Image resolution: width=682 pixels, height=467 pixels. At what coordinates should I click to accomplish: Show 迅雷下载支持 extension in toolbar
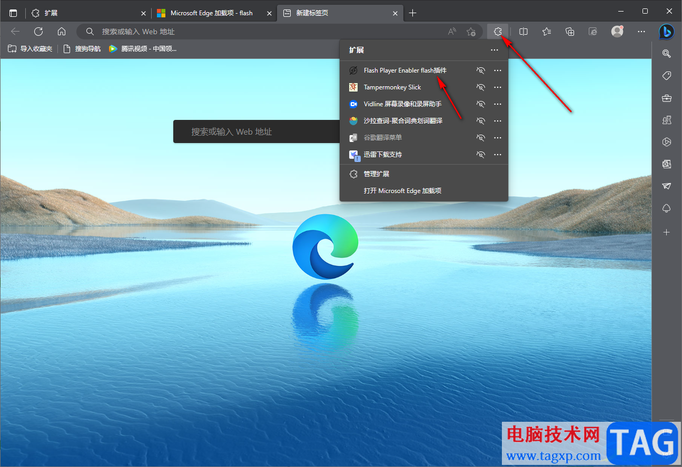(480, 155)
